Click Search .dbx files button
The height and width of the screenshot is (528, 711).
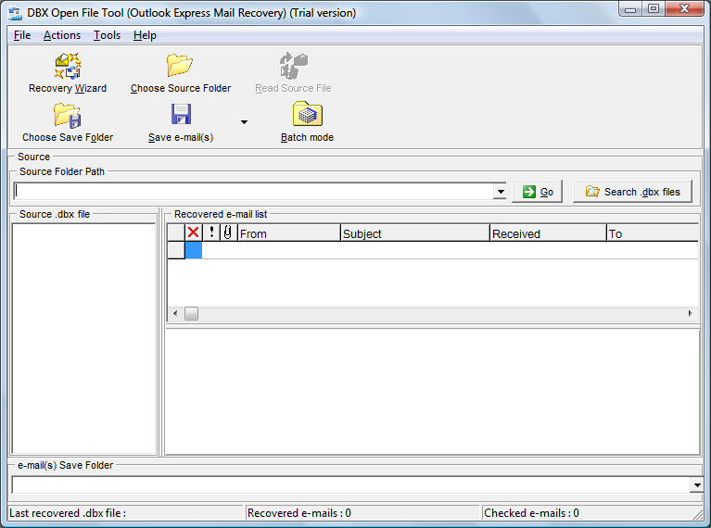point(632,192)
